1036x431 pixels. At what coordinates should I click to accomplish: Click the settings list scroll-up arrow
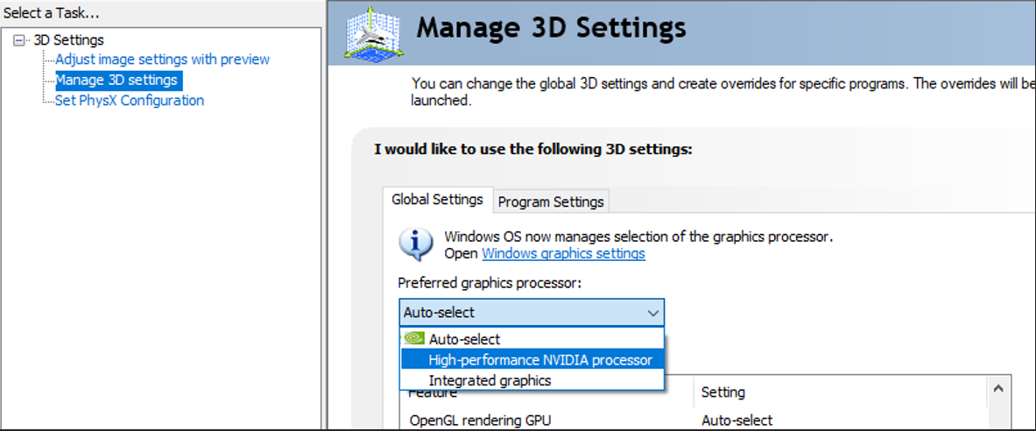[x=998, y=389]
